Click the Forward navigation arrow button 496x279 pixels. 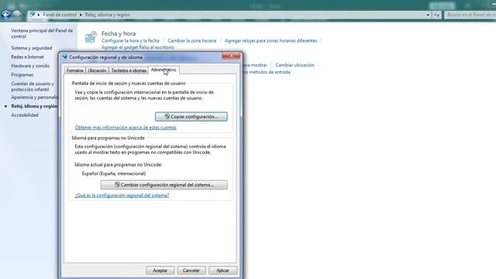[17, 15]
